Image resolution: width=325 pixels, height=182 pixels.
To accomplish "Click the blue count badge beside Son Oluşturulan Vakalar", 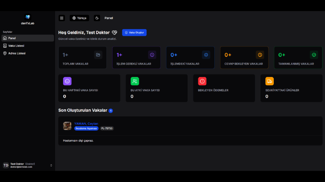I will [111, 111].
